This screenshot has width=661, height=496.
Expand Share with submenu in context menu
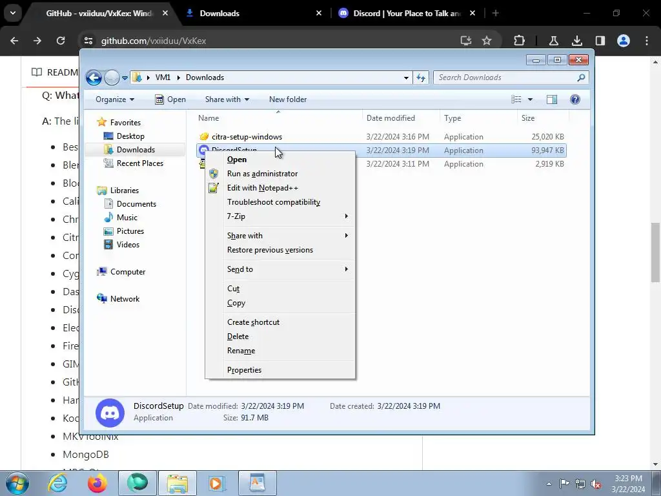pos(280,236)
